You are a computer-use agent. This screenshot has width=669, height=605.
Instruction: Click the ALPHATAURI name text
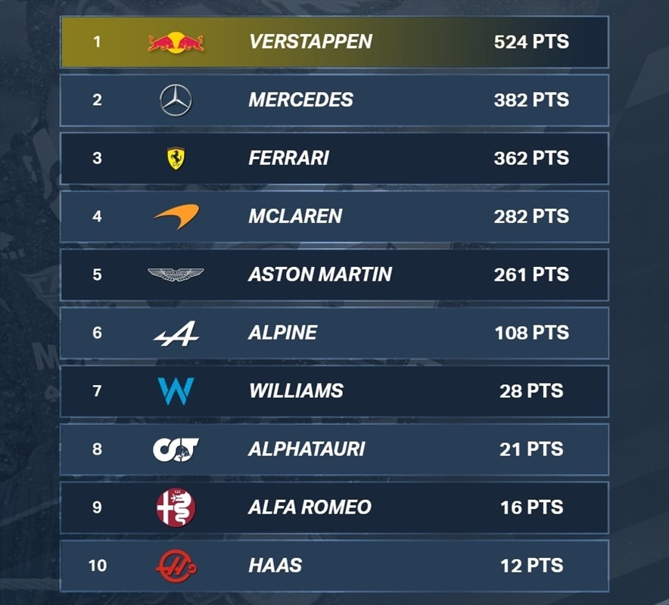click(306, 449)
